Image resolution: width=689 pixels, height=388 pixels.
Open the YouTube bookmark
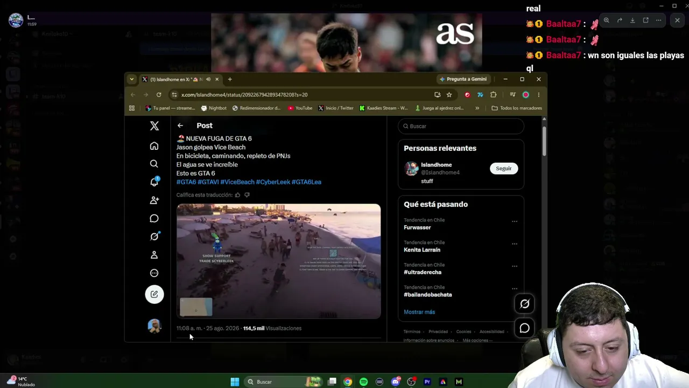coord(300,108)
